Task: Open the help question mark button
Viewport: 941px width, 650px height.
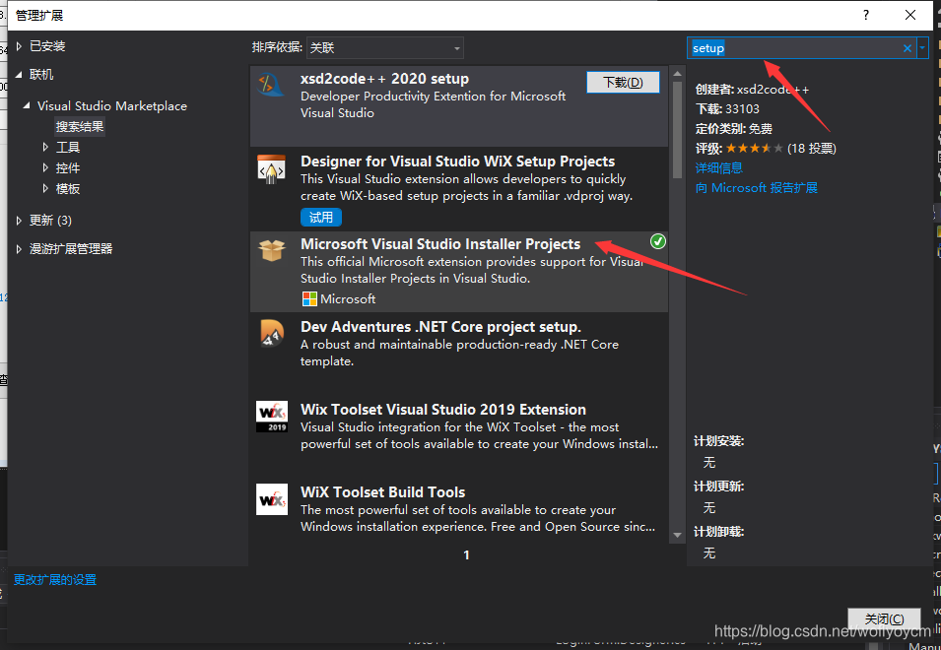Action: tap(866, 15)
